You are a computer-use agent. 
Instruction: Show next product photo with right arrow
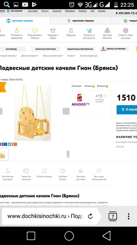[x=66, y=111]
